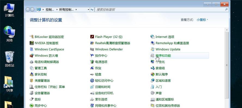Open the 家庭组 link
Screen dimensions: 242x108
(160, 68)
